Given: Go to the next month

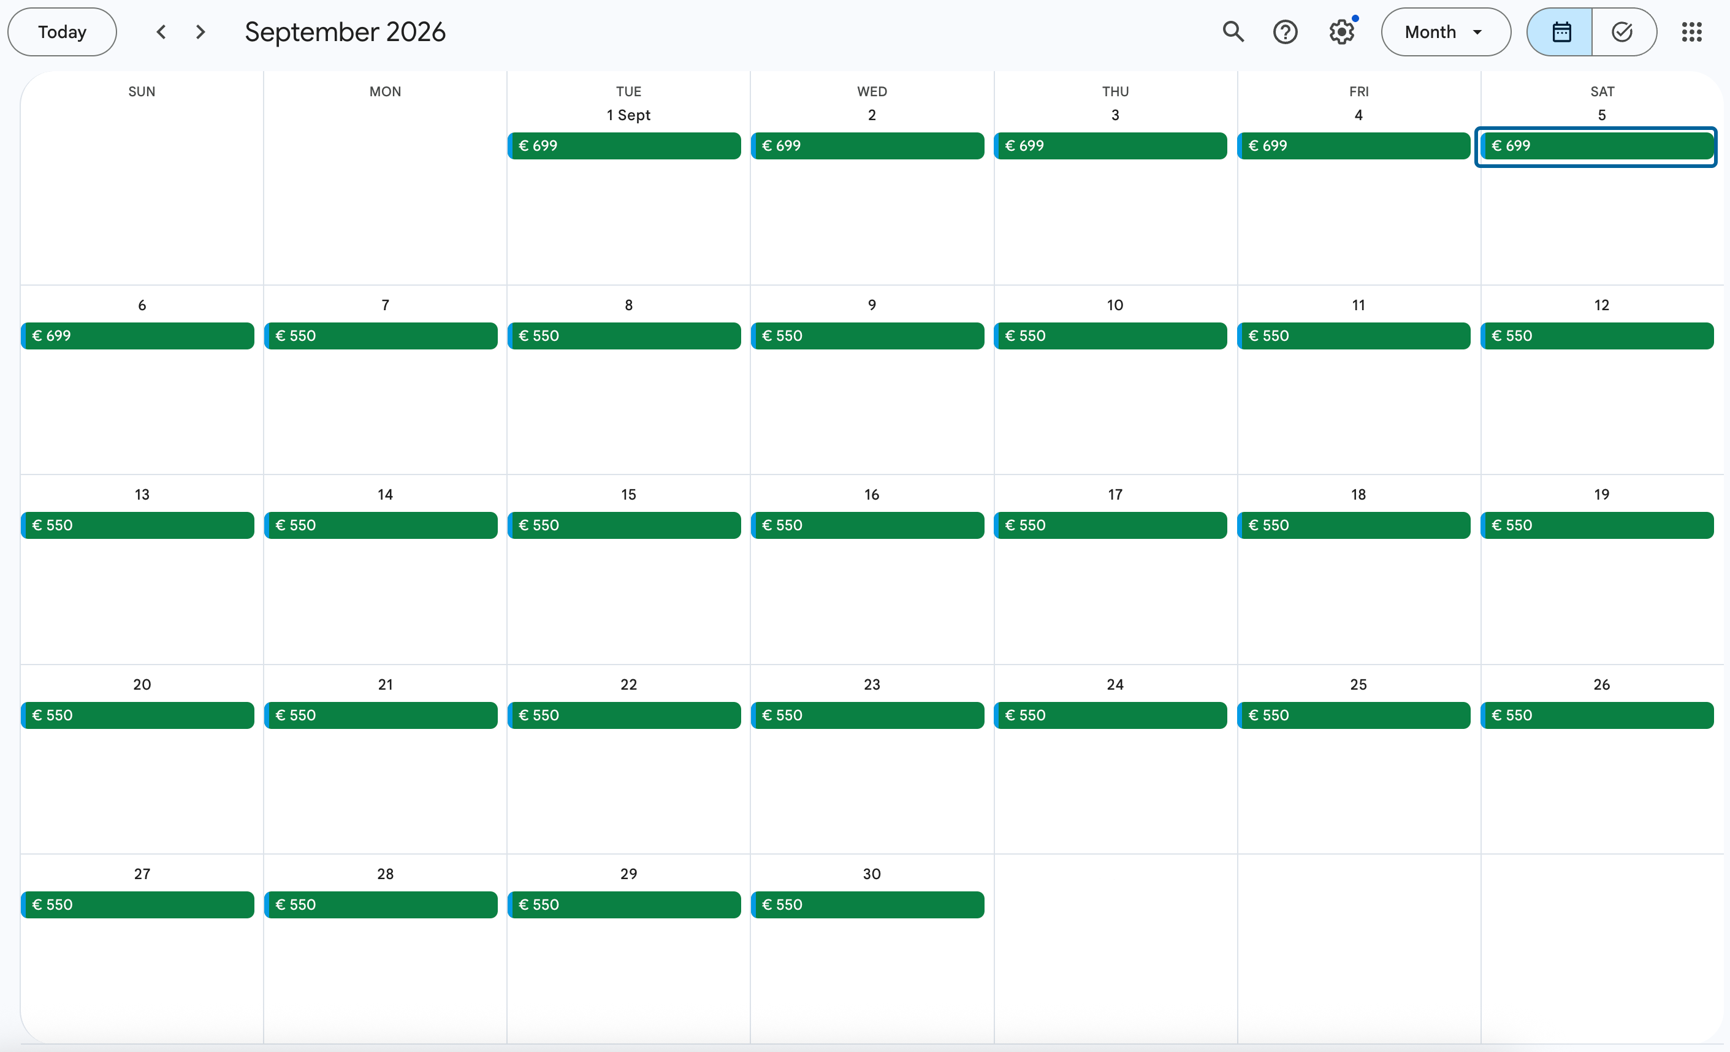Looking at the screenshot, I should (201, 32).
